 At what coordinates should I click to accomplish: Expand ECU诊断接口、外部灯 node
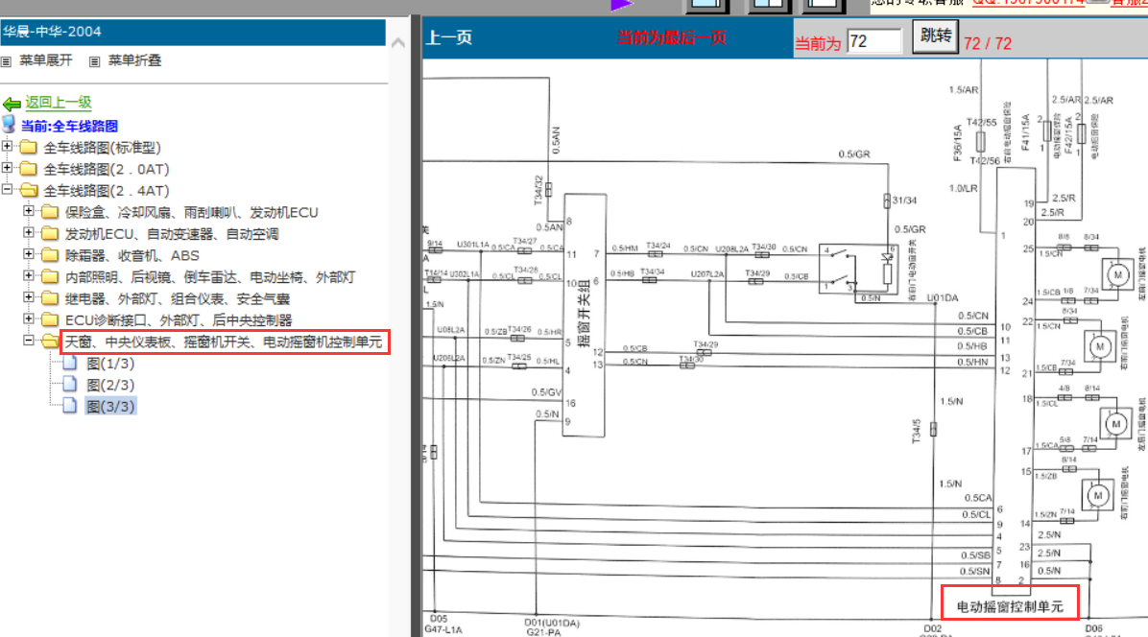click(x=29, y=318)
